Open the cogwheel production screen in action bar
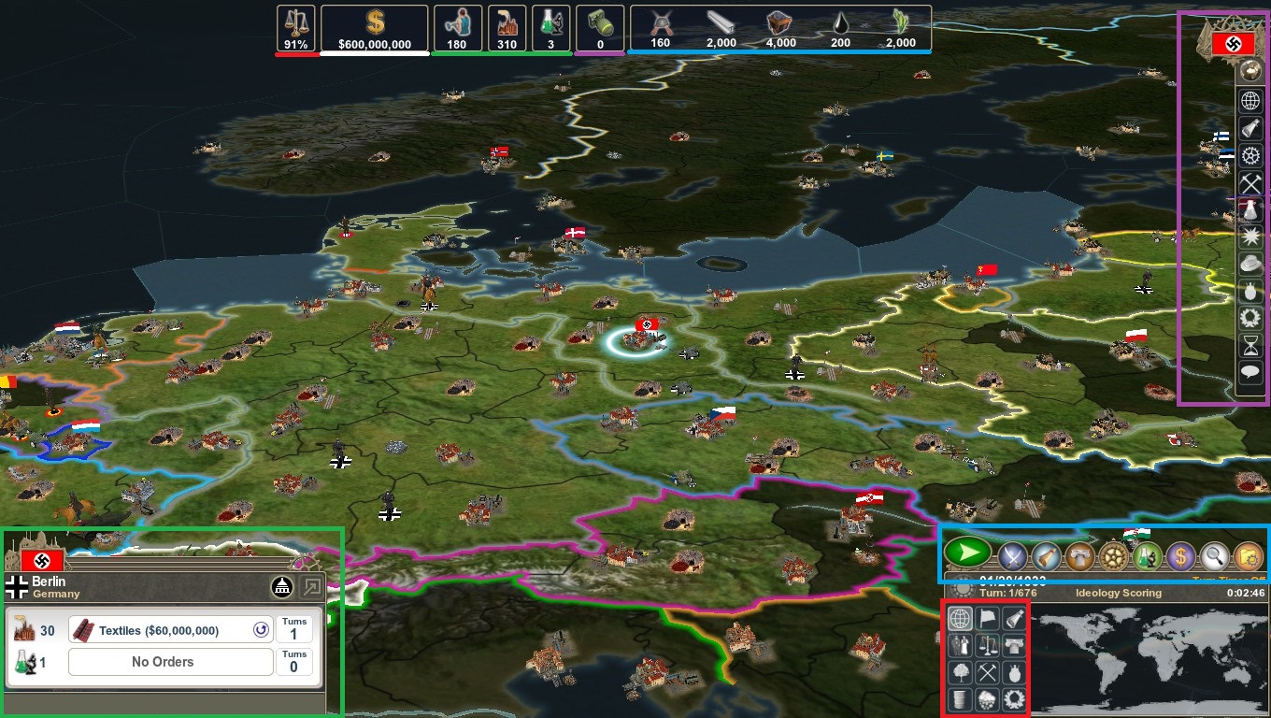The image size is (1271, 718). [1114, 556]
